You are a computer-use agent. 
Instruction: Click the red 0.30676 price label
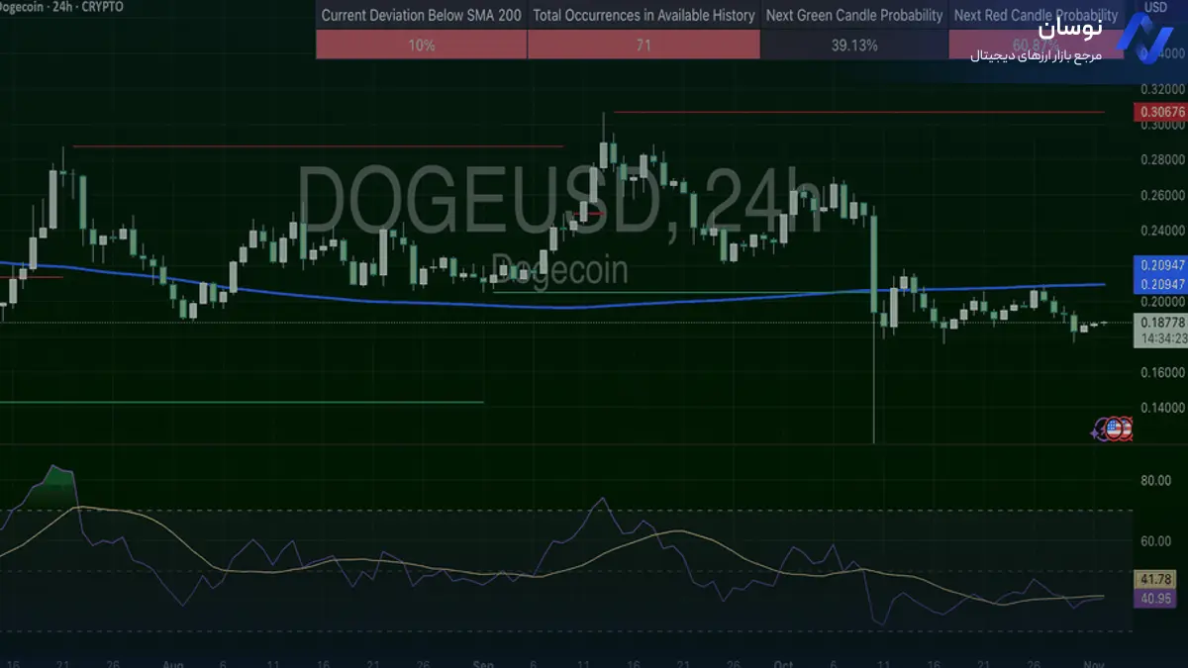point(1158,112)
